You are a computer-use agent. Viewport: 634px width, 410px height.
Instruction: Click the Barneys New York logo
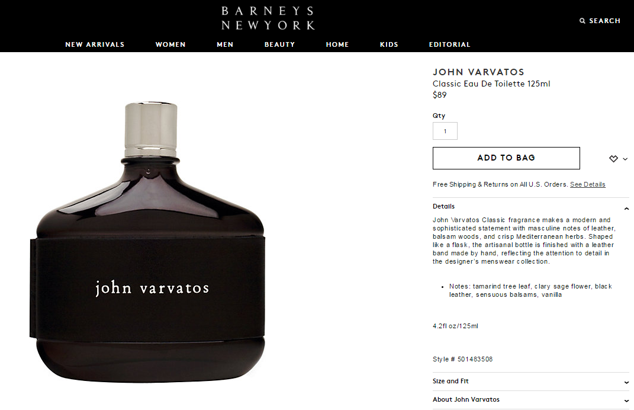[268, 18]
